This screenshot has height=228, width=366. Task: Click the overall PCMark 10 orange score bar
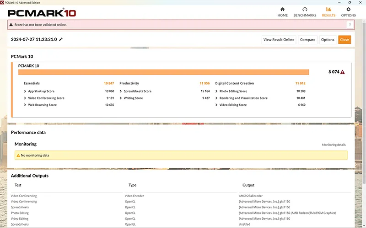point(164,72)
